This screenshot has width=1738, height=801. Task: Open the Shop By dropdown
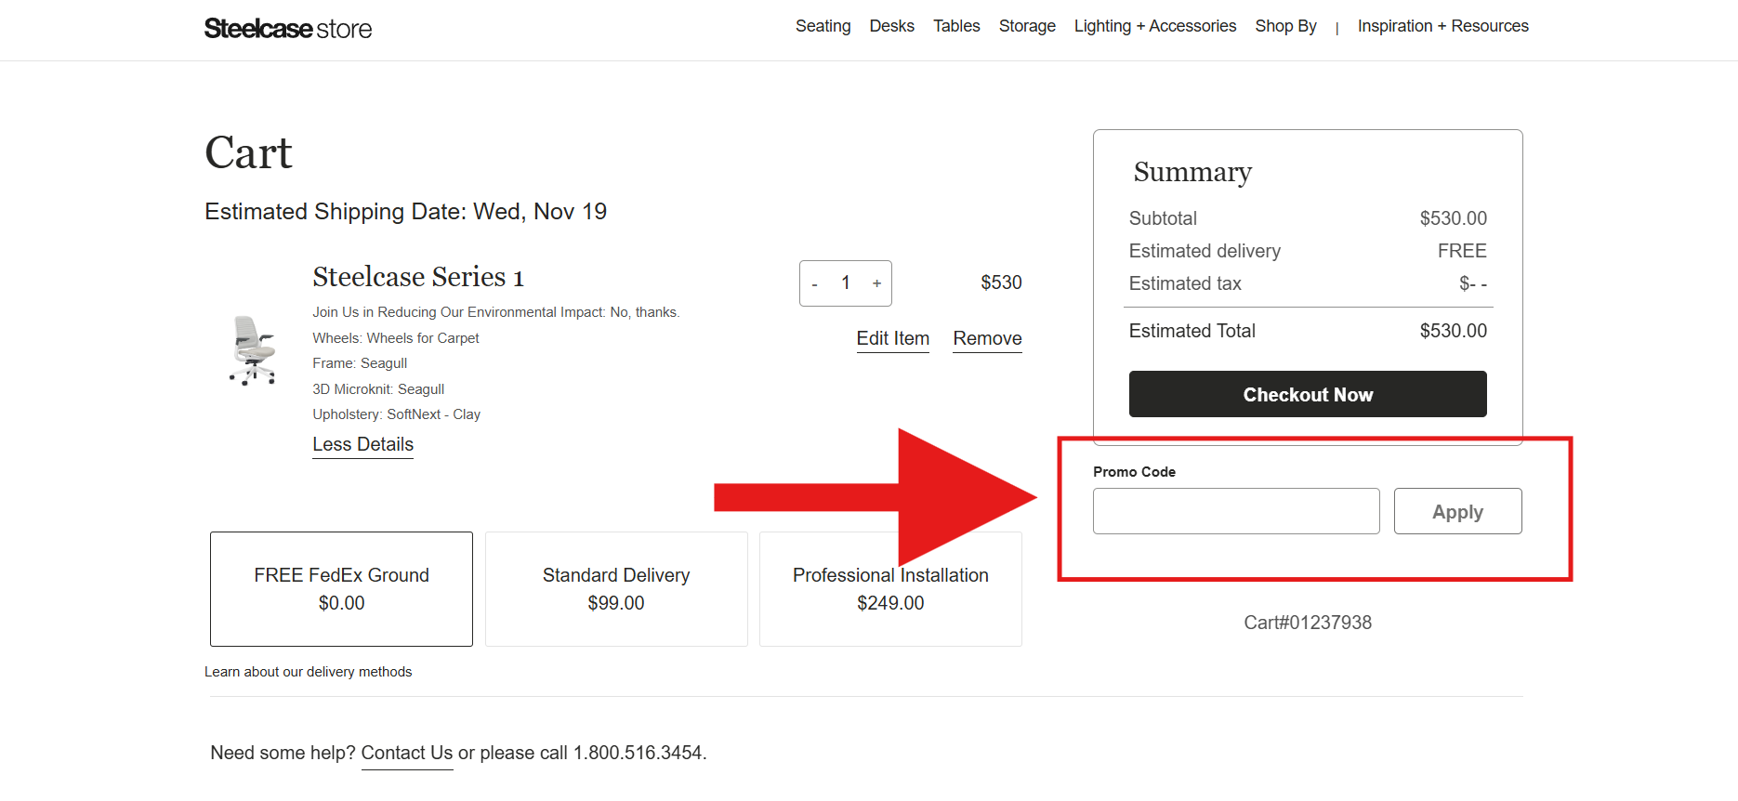point(1284,26)
